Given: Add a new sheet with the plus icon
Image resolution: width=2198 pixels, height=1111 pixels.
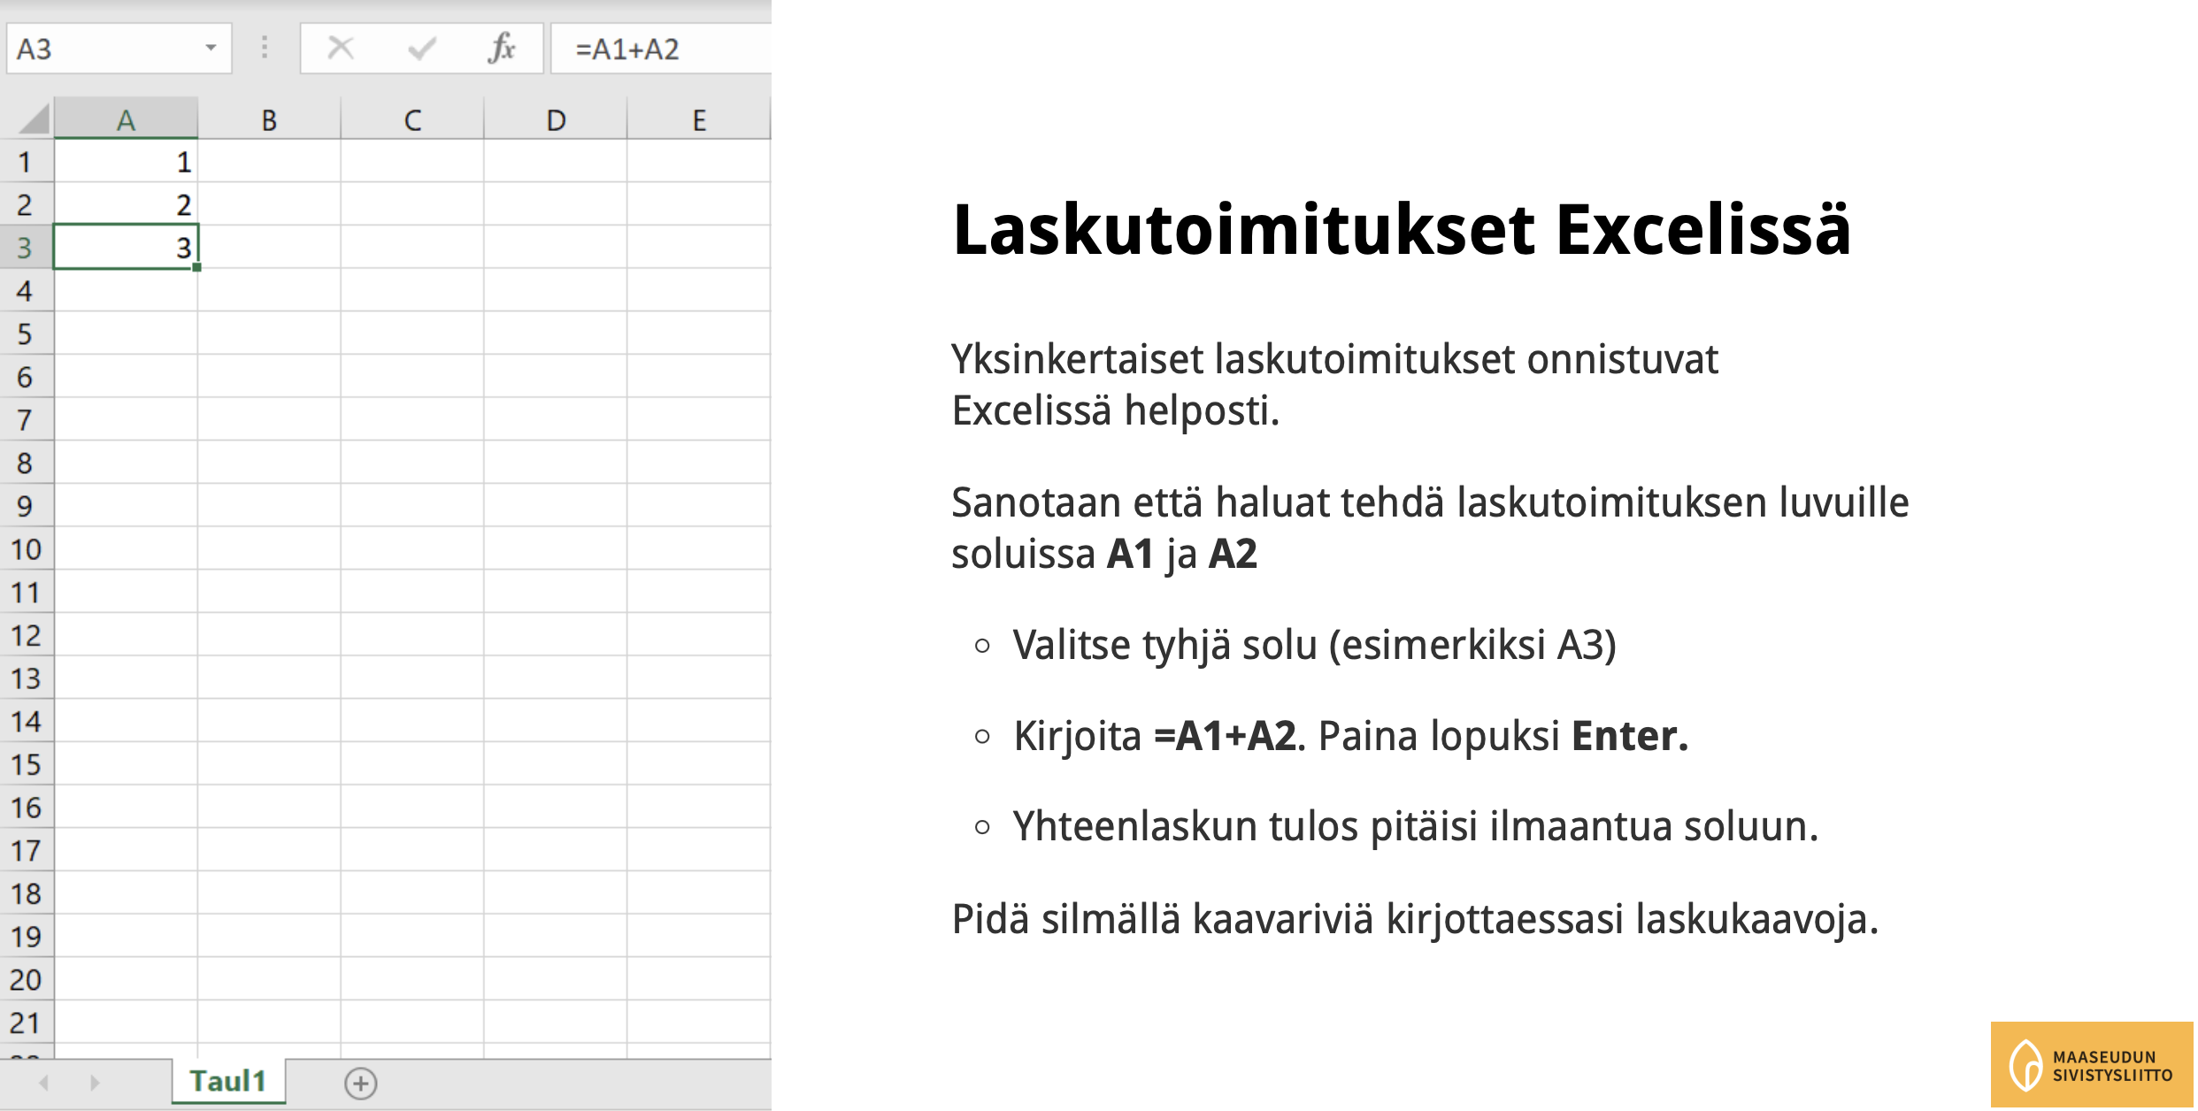Looking at the screenshot, I should (361, 1083).
